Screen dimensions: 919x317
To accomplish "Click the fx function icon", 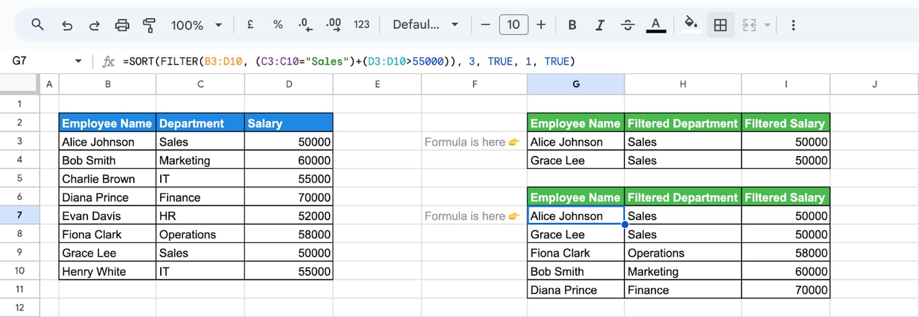I will point(108,61).
